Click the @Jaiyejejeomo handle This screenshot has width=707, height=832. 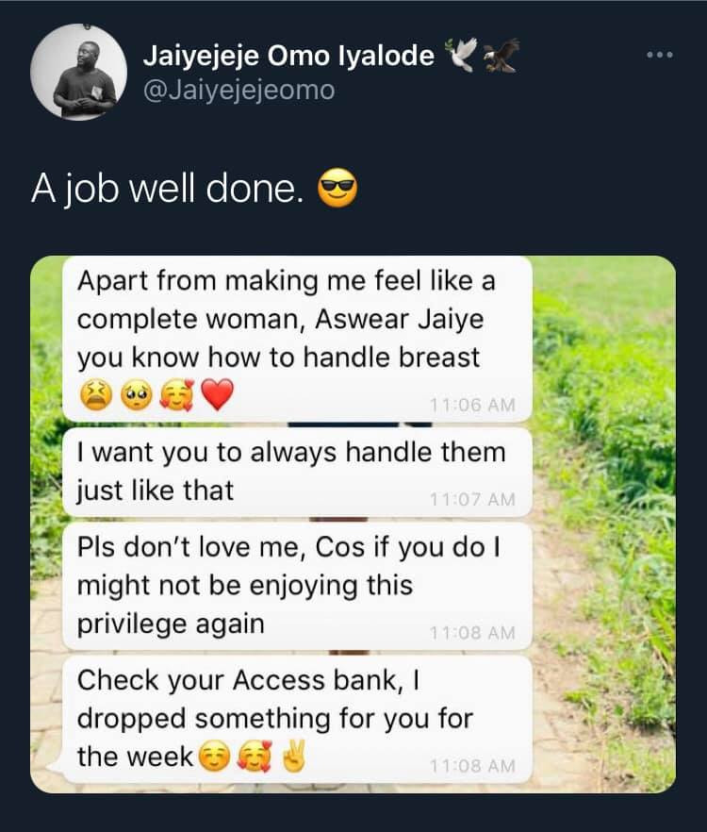click(x=238, y=90)
